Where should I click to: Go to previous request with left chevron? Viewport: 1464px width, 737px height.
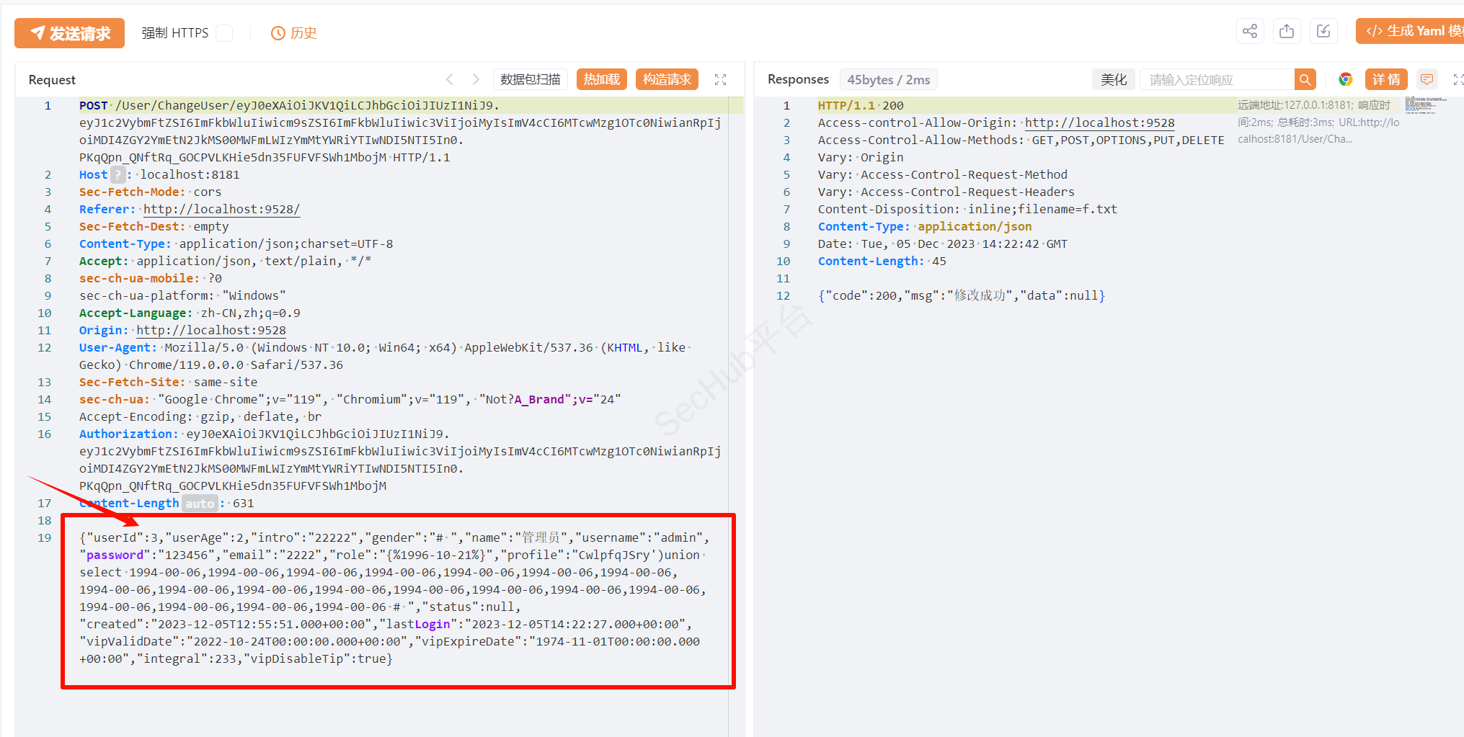pyautogui.click(x=450, y=79)
